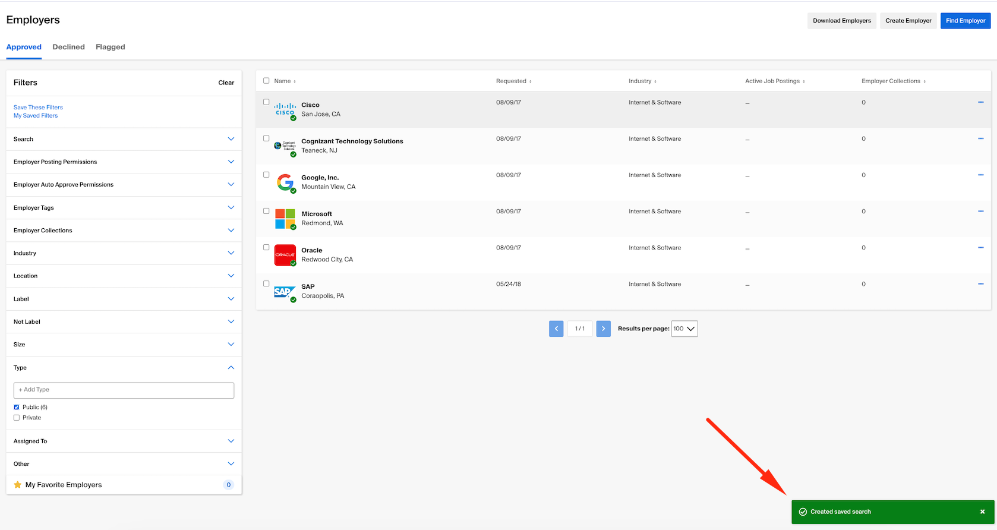
Task: Uncheck the Public (6) type filter
Action: click(x=17, y=407)
